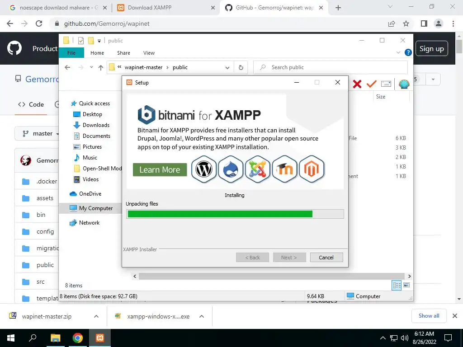Click the Learn More button in Setup

click(x=160, y=170)
